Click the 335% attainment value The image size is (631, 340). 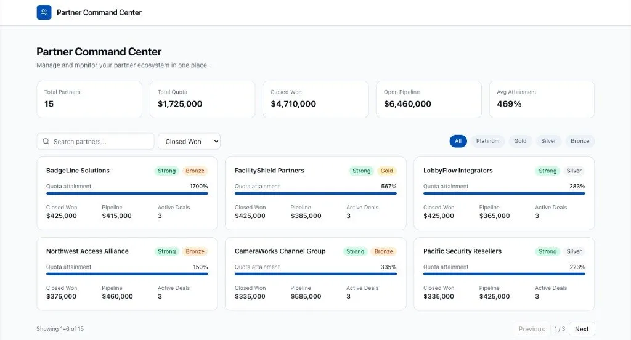(389, 267)
